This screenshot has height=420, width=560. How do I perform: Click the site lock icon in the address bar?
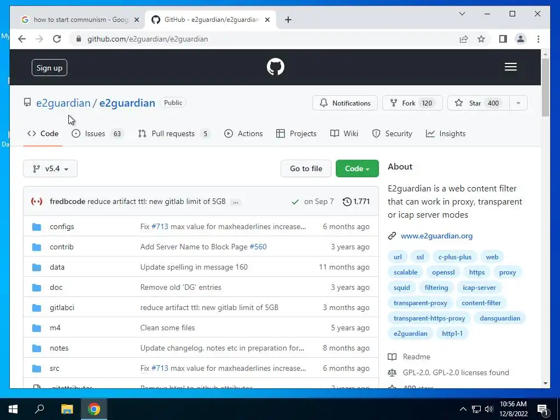pos(79,39)
